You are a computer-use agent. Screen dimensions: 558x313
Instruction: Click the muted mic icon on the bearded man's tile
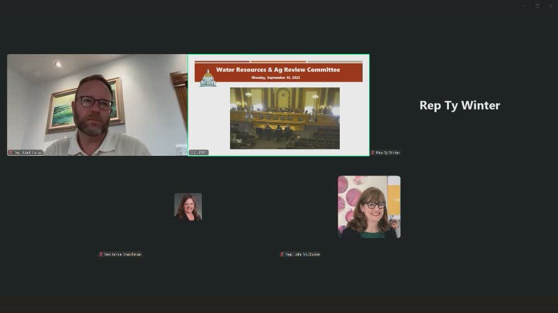tap(10, 153)
